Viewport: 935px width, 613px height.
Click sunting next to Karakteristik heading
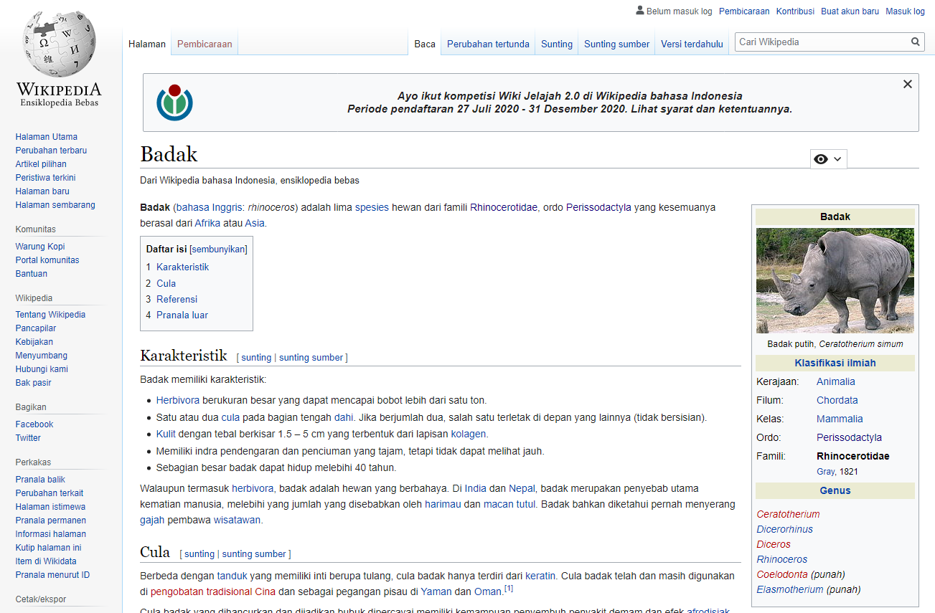coord(256,358)
